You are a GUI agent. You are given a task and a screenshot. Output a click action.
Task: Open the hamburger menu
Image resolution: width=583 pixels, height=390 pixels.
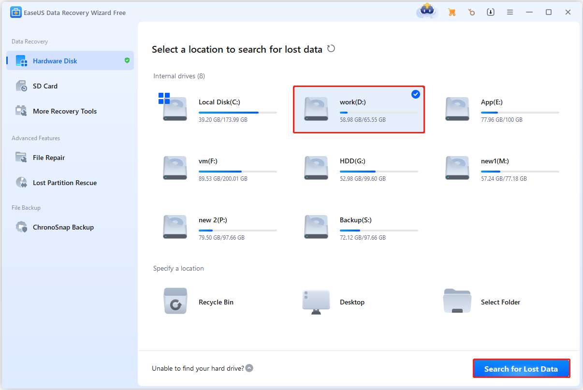point(510,13)
